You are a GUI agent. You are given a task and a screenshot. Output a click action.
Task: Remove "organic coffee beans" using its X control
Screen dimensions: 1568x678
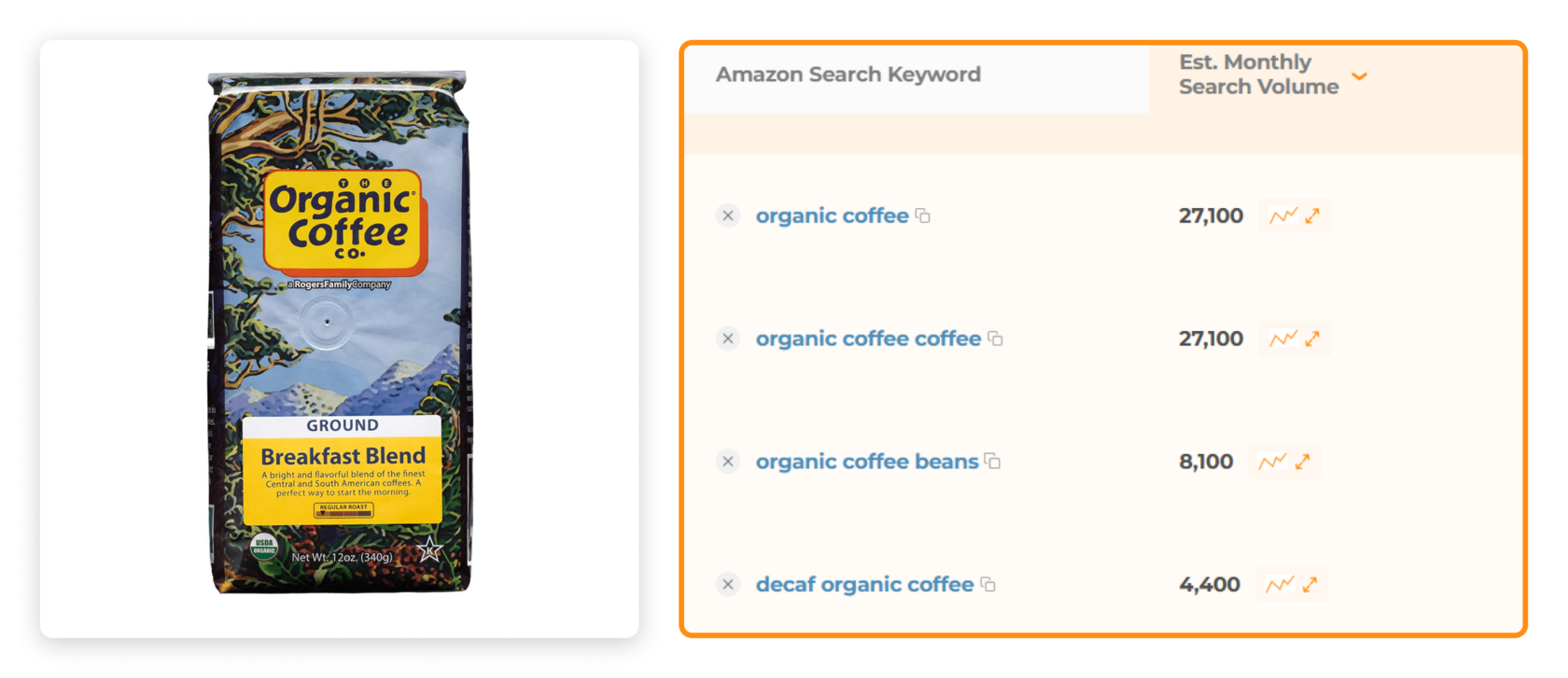pos(728,461)
